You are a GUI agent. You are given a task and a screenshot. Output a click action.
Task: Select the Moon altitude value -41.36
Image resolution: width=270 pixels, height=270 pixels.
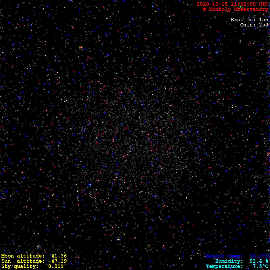(57, 256)
